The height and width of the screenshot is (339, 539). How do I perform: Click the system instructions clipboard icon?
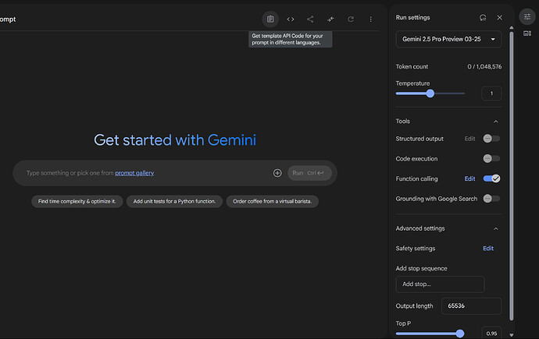pyautogui.click(x=270, y=19)
